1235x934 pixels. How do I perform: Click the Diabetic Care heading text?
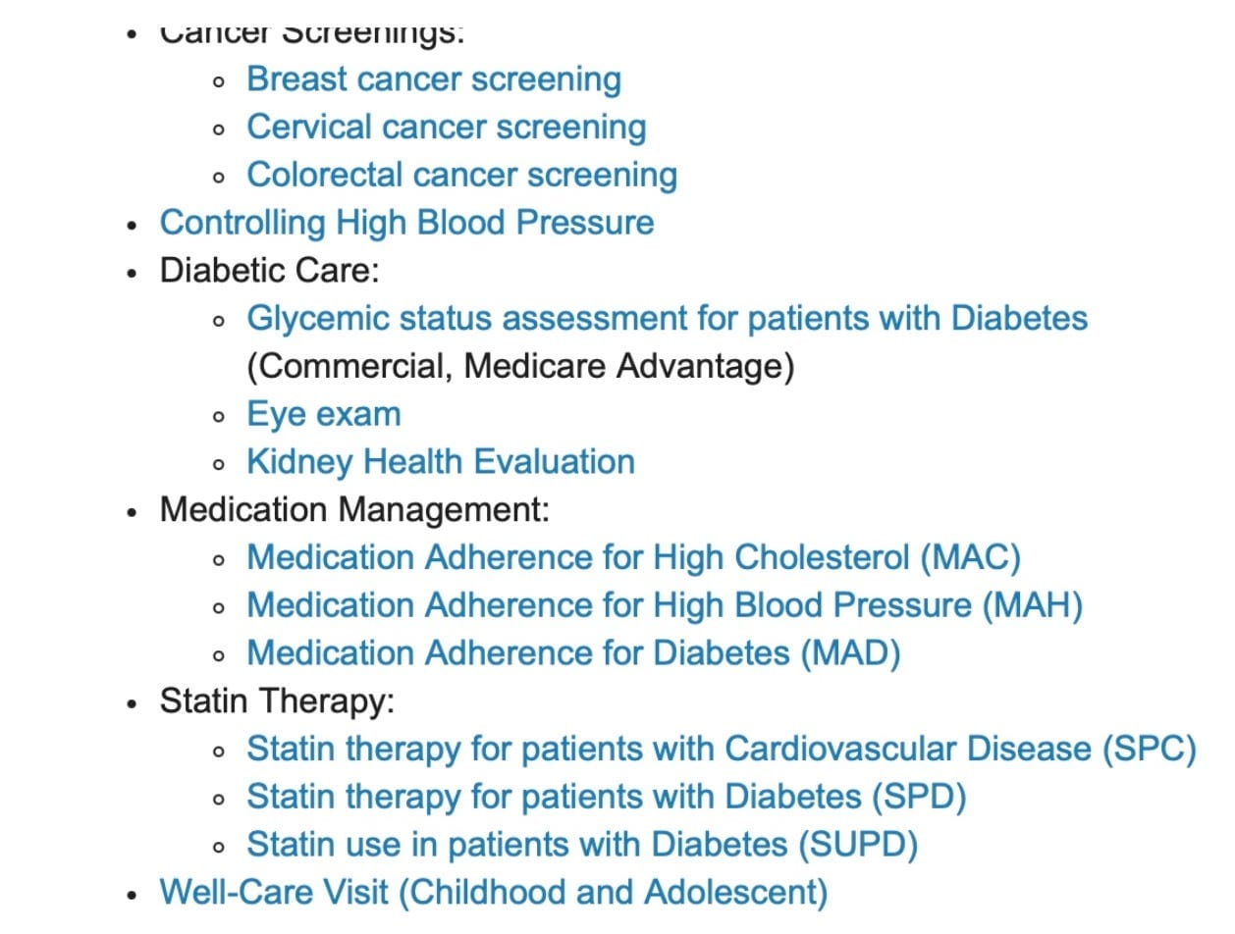pos(270,271)
